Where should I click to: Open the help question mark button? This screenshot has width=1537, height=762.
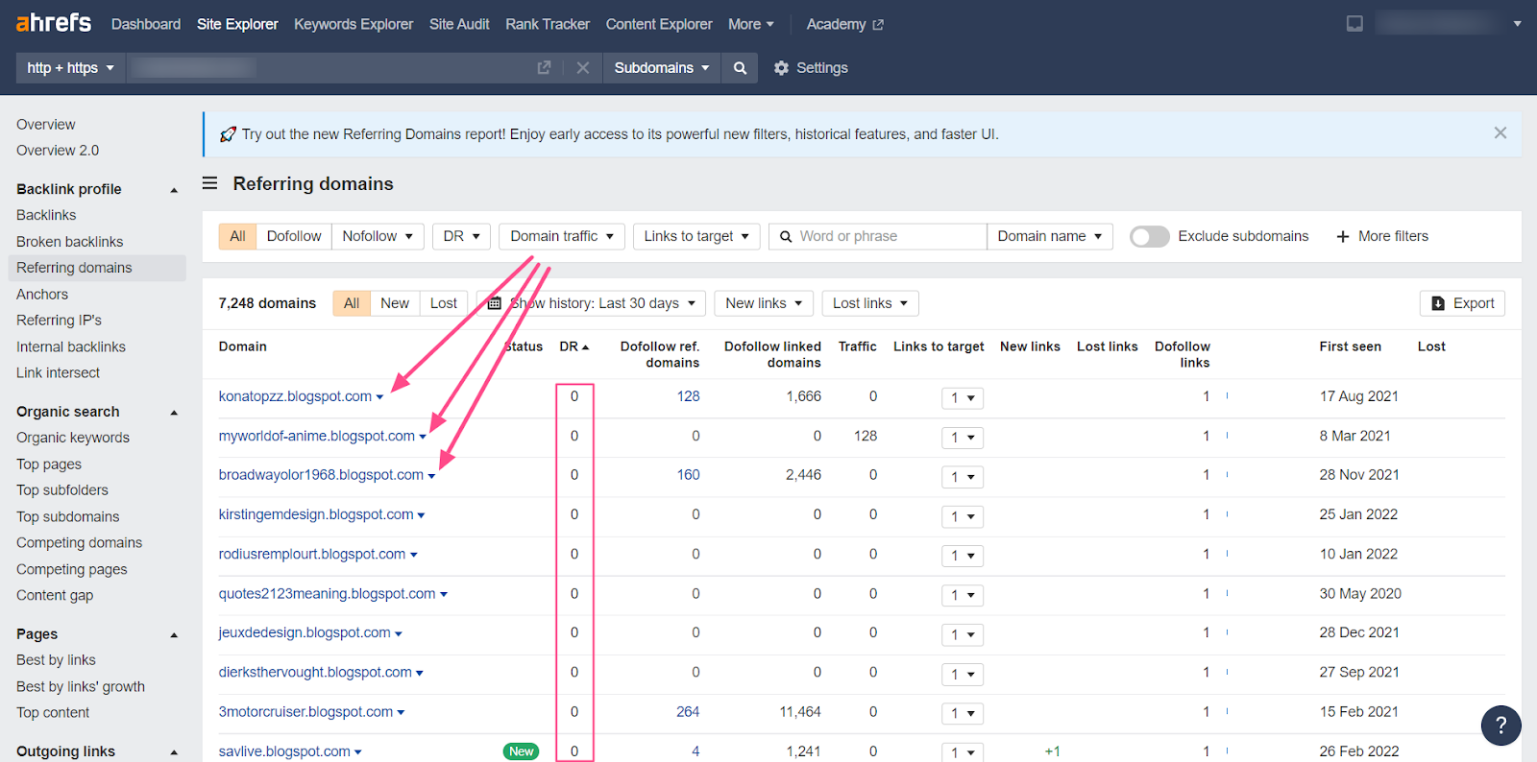point(1500,726)
